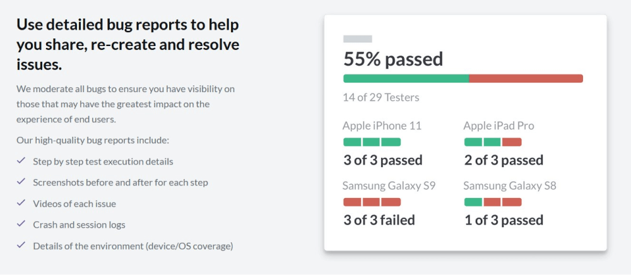The image size is (631, 275).
Task: Click the red section of overall progress bar
Action: (526, 79)
